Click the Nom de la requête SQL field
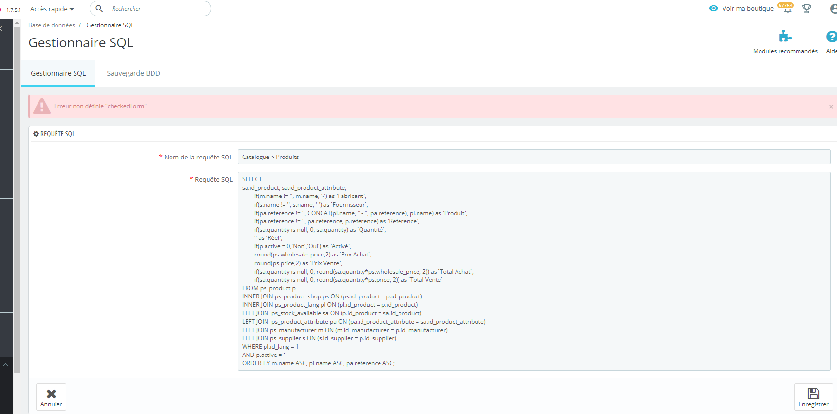The width and height of the screenshot is (837, 414). (x=534, y=157)
